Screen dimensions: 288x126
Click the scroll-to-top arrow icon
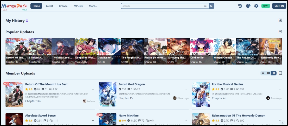[x=283, y=123]
